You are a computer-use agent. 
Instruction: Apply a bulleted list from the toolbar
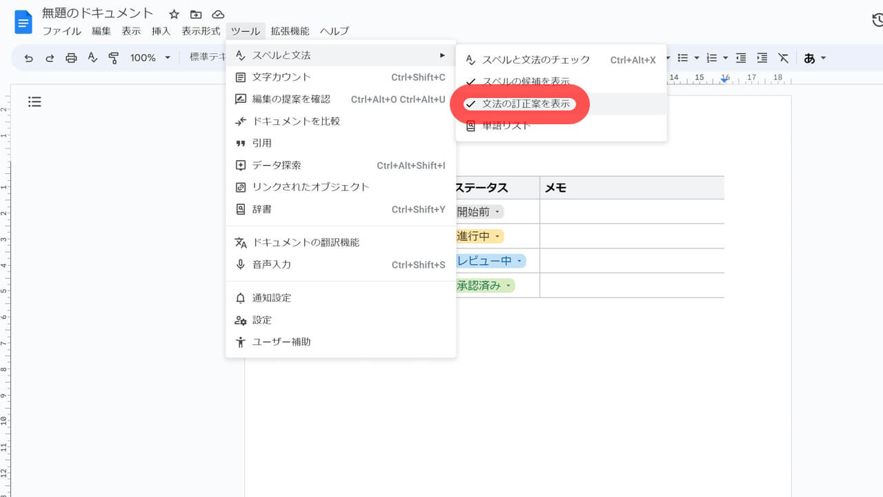coord(684,58)
